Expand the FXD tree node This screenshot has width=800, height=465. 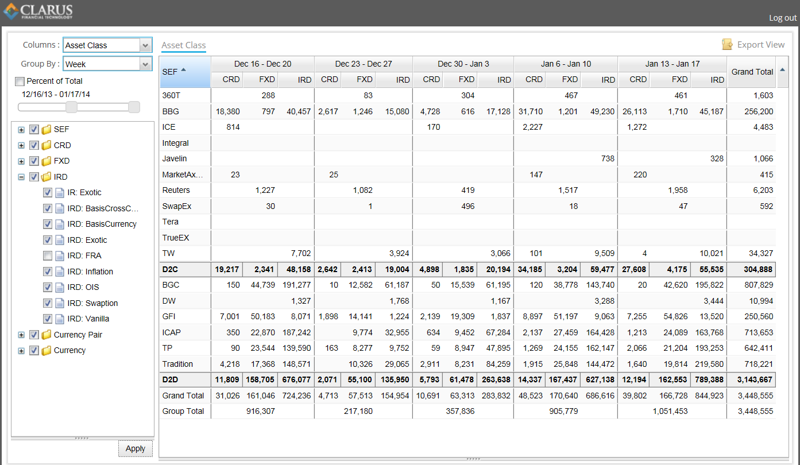(21, 161)
